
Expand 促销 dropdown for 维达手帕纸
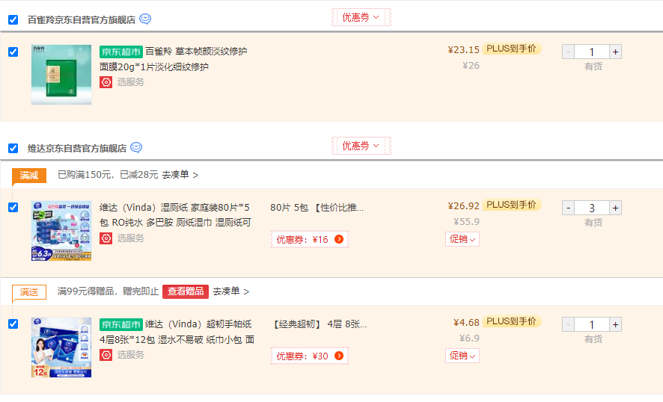(x=462, y=356)
